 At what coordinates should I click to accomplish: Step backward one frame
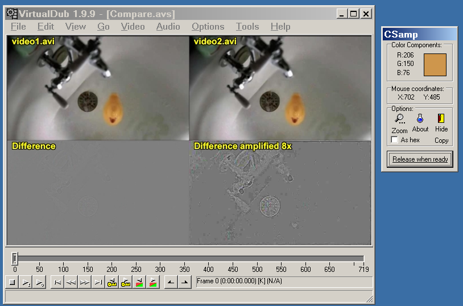pyautogui.click(x=71, y=282)
